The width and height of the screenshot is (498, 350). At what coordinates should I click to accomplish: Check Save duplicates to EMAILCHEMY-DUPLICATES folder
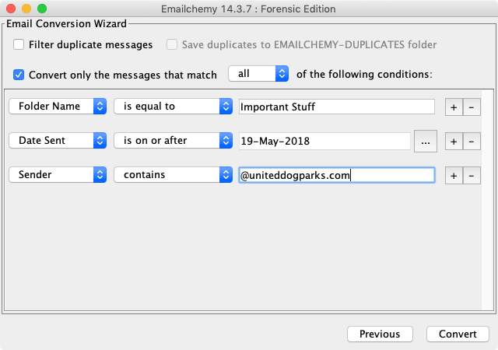172,44
